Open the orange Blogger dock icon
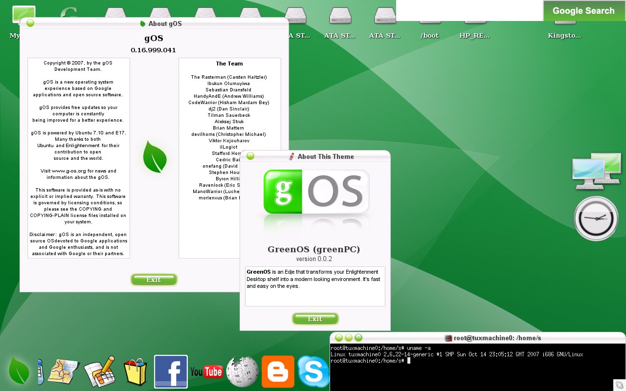The height and width of the screenshot is (391, 626). click(278, 371)
